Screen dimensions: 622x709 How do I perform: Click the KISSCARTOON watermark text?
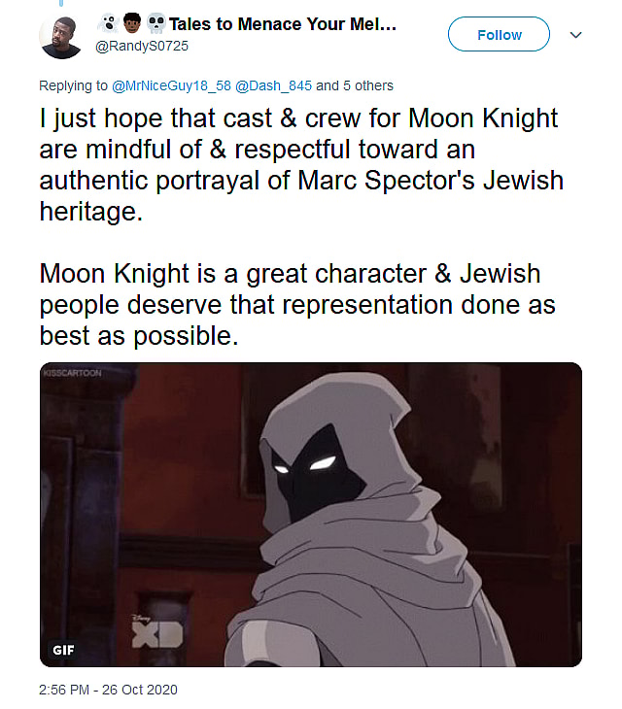tap(72, 372)
